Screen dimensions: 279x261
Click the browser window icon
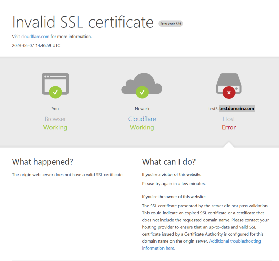click(55, 84)
